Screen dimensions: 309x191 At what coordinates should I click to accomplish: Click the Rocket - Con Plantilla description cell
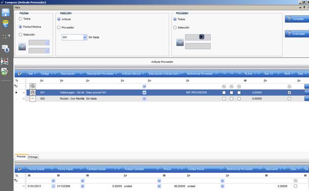[72, 99]
